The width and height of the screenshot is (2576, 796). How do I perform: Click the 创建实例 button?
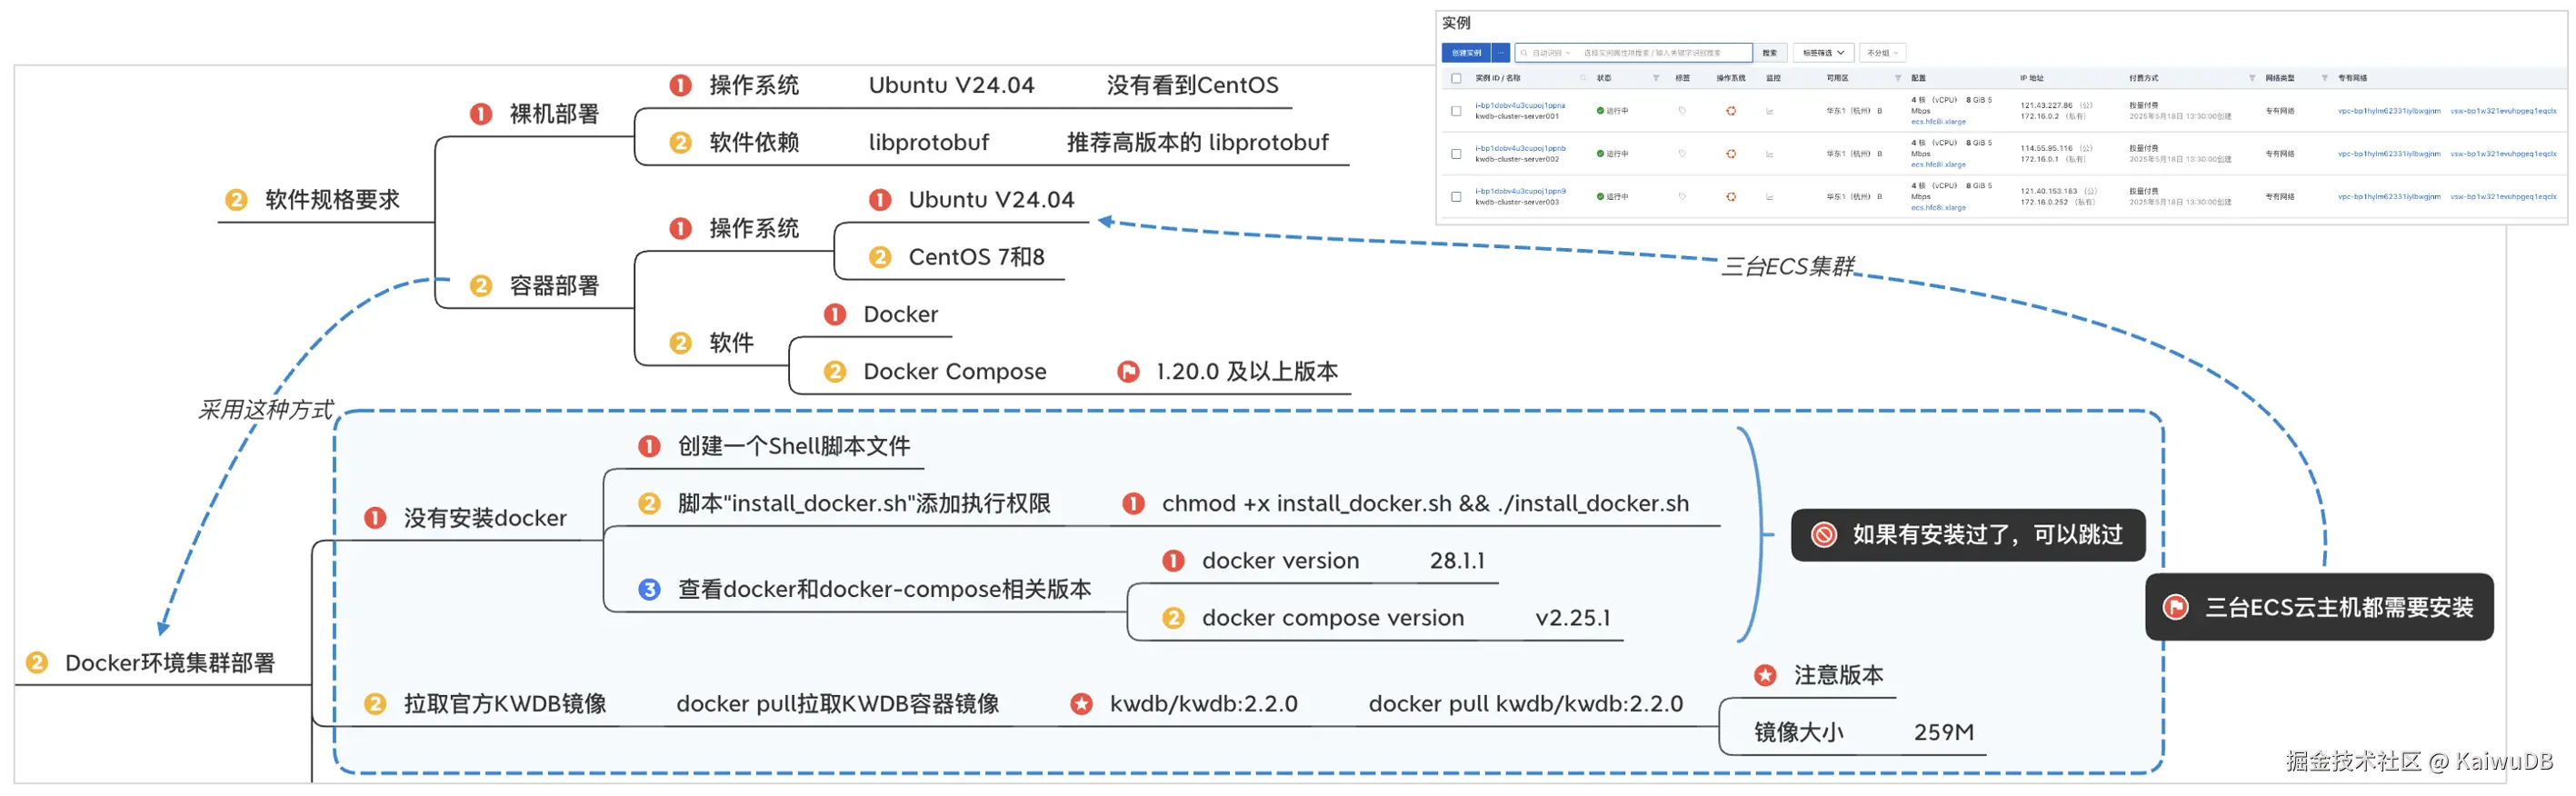1466,53
